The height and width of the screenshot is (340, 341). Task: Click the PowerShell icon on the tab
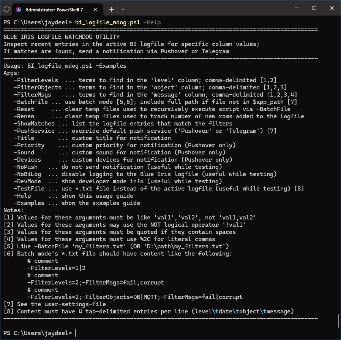click(19, 10)
